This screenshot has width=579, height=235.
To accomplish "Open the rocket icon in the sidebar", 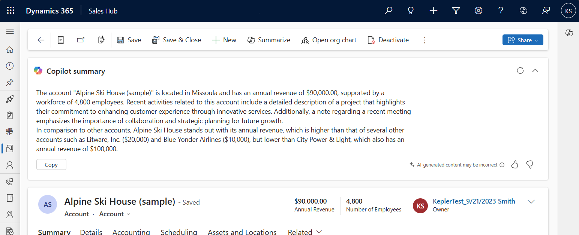I will tap(10, 99).
